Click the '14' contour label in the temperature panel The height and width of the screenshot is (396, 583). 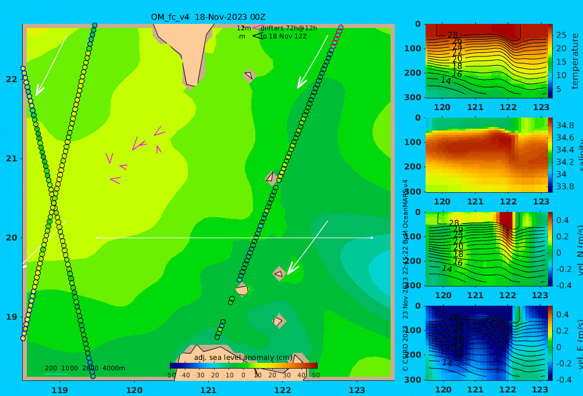point(446,80)
